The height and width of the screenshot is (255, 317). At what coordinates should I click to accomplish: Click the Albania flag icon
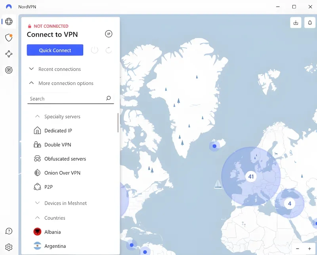point(37,232)
